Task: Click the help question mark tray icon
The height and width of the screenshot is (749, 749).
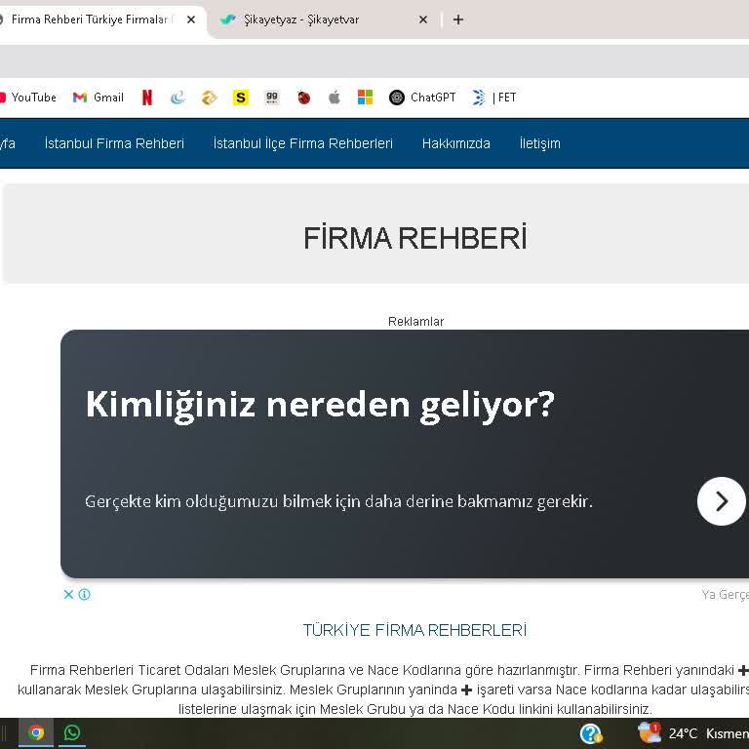Action: 591,733
